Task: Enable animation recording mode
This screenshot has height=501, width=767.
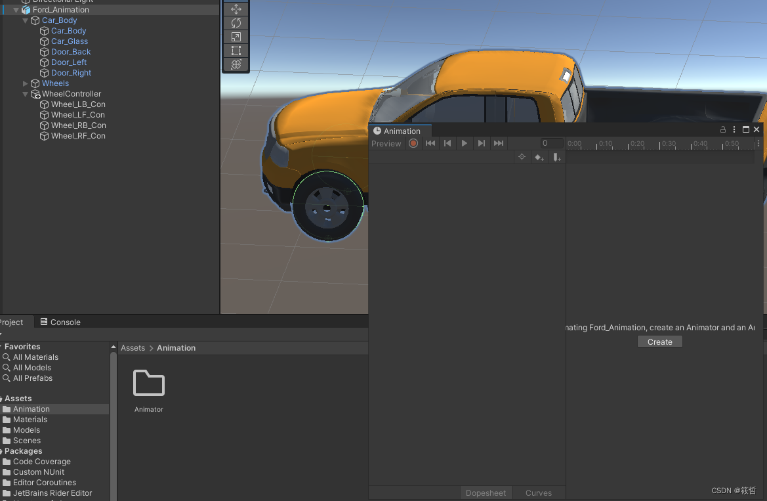Action: 413,143
